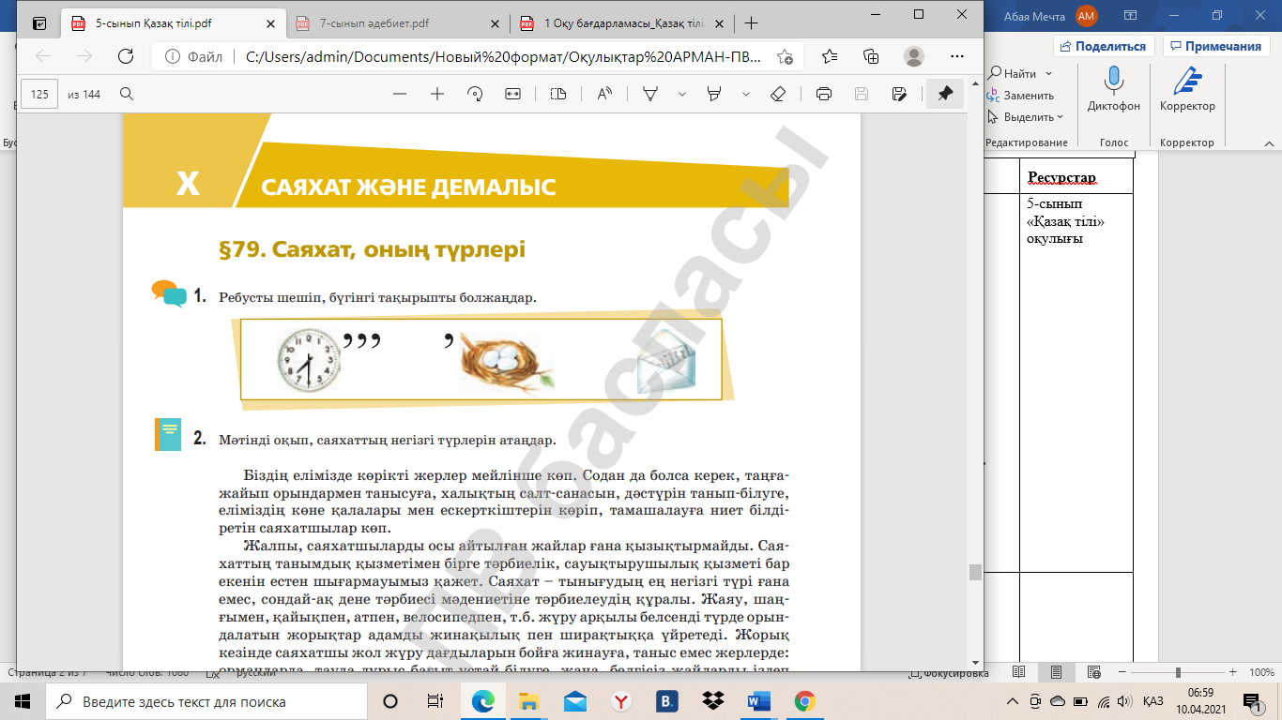
Task: Print the PDF document
Action: tap(824, 94)
